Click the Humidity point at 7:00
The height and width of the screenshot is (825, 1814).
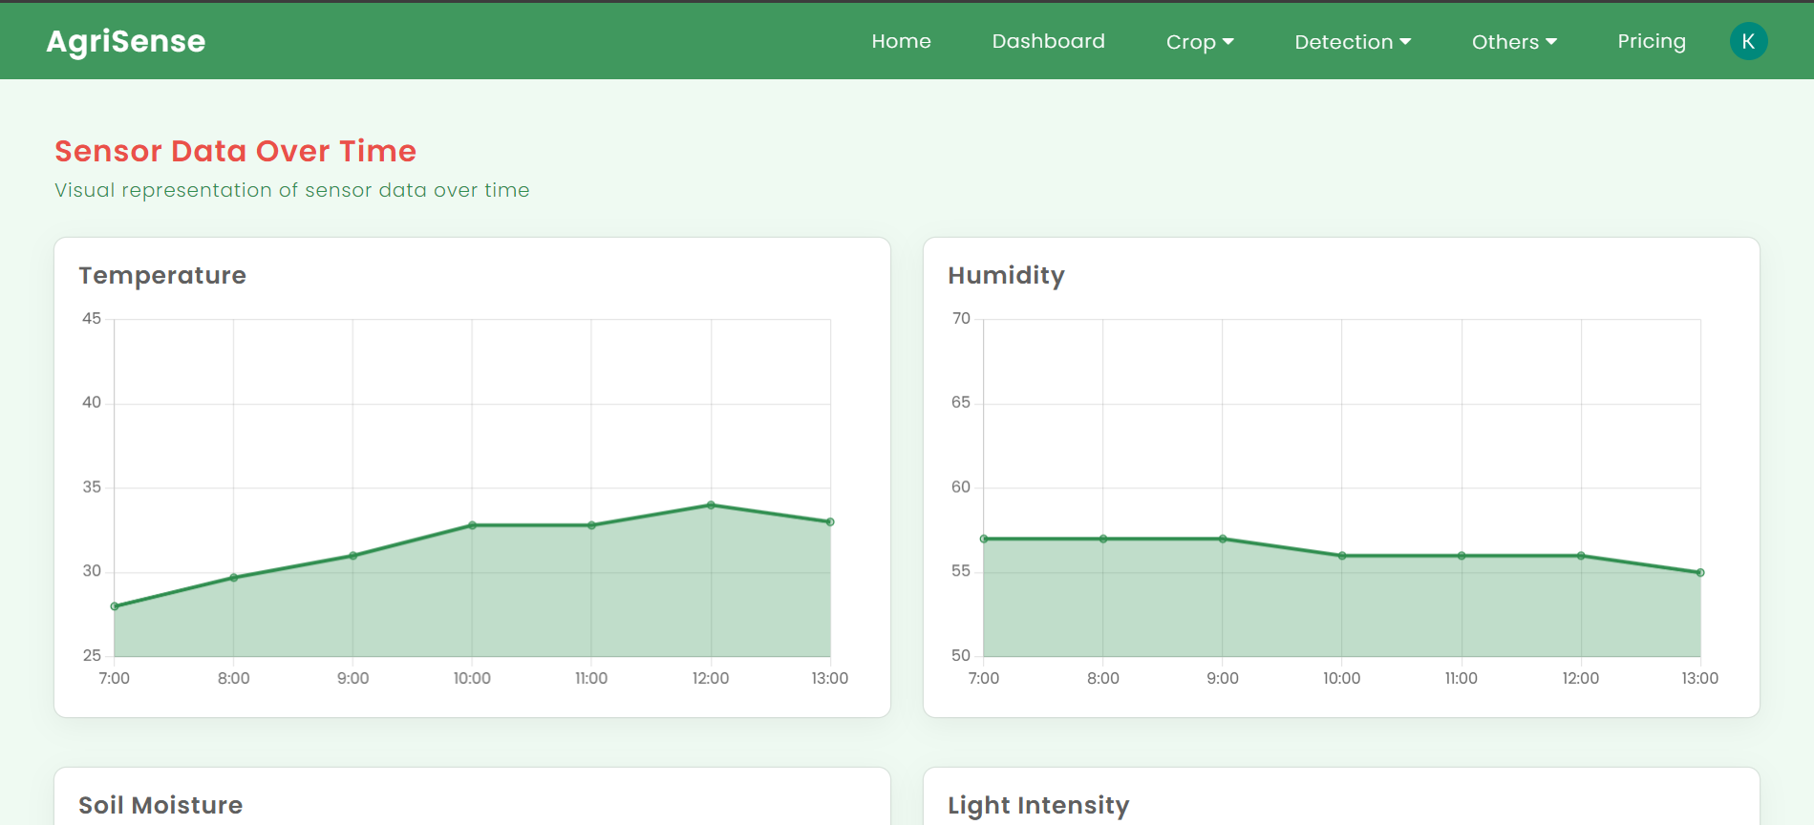tap(984, 539)
